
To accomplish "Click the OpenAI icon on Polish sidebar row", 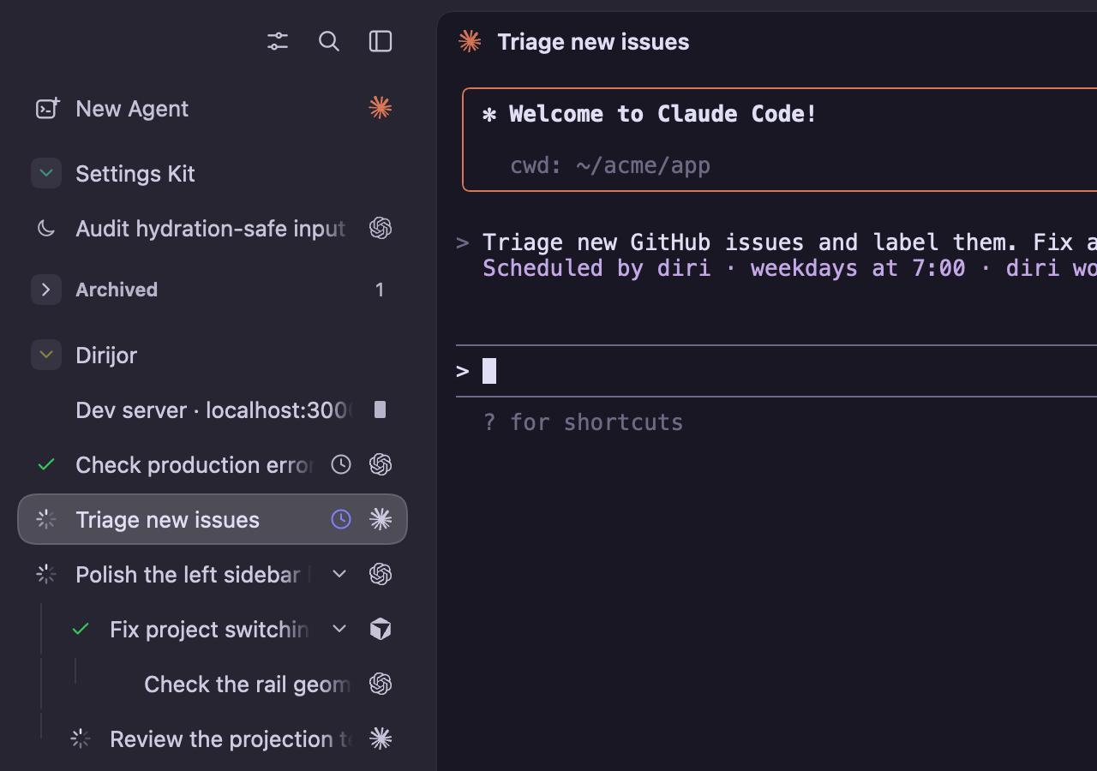I will click(381, 574).
